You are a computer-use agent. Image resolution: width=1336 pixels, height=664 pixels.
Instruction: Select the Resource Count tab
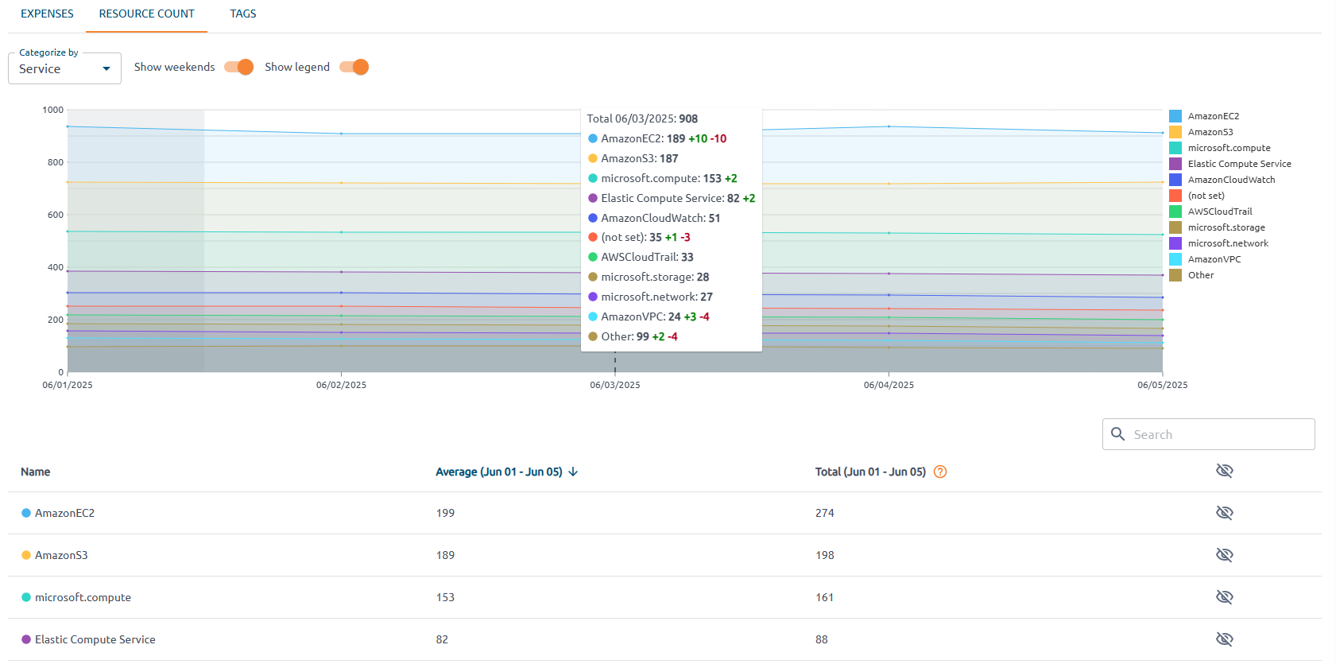pos(146,14)
